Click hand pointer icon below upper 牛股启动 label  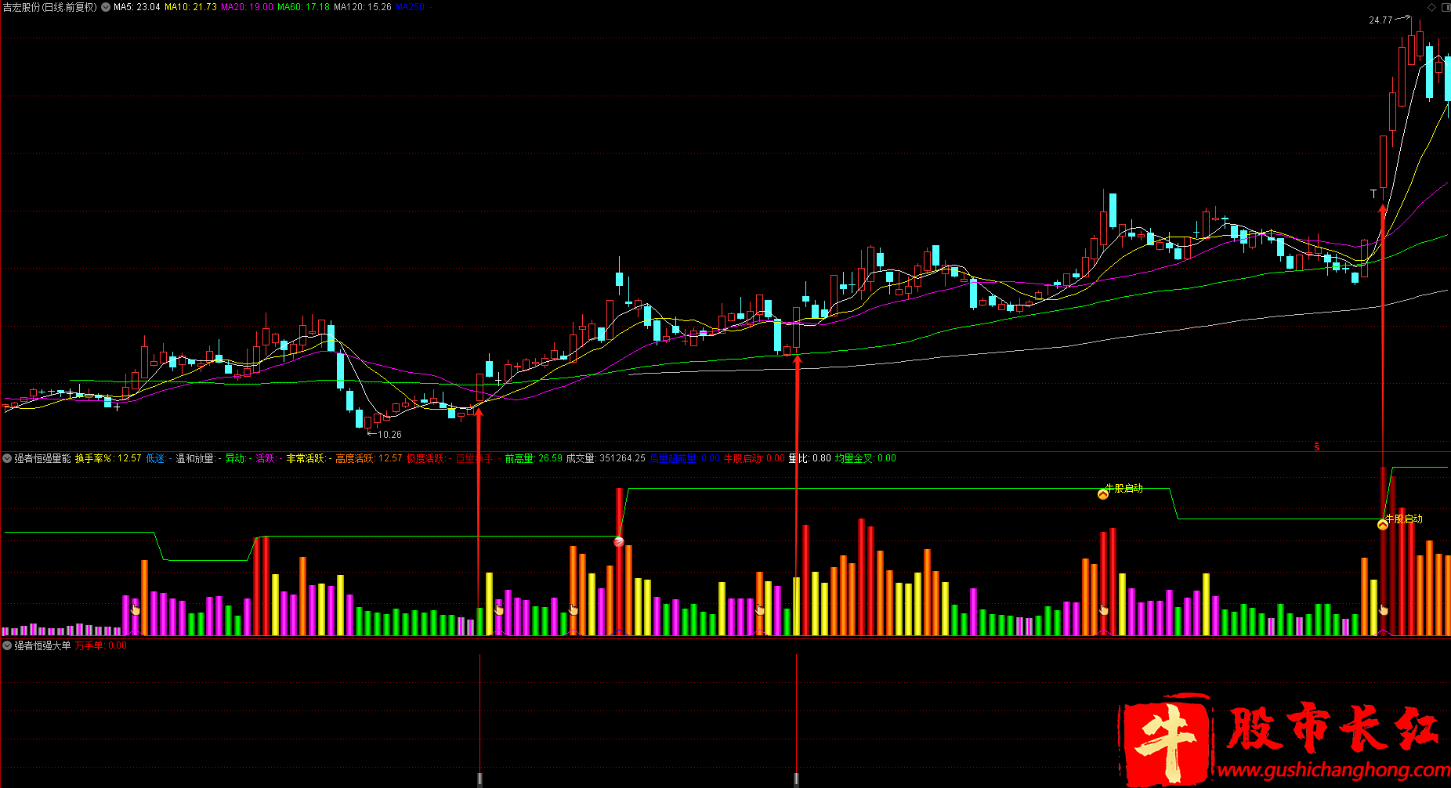1104,609
